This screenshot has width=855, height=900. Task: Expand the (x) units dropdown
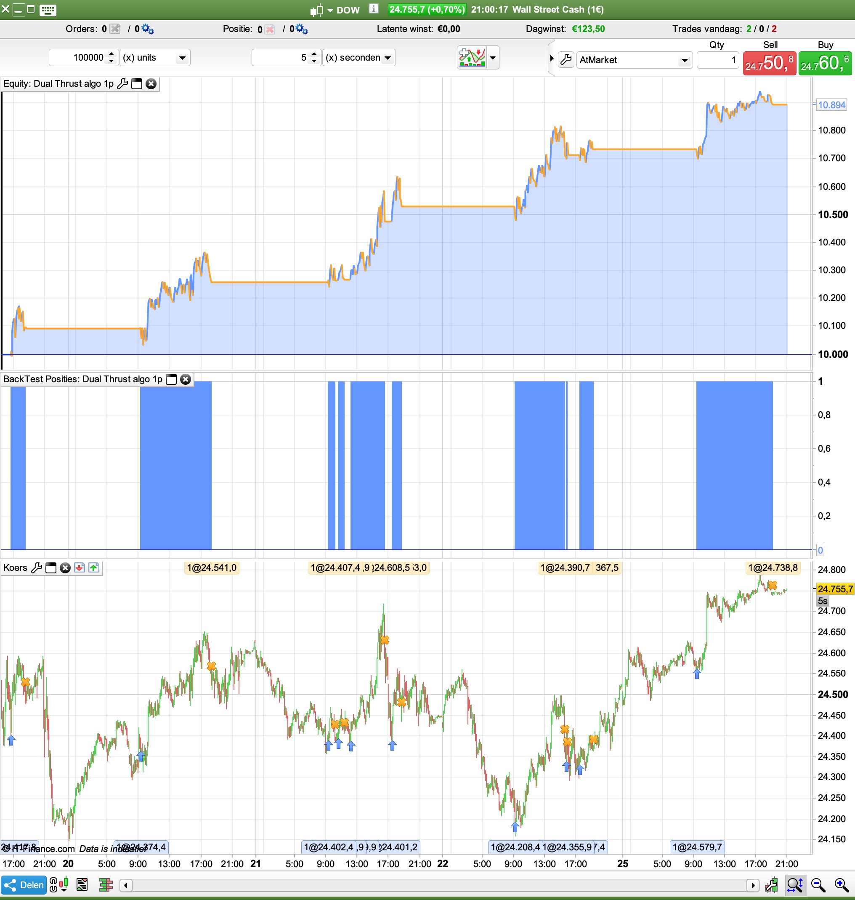182,58
